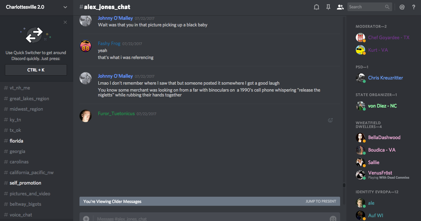Click the attach file plus icon
This screenshot has height=221, width=421.
point(86,219)
